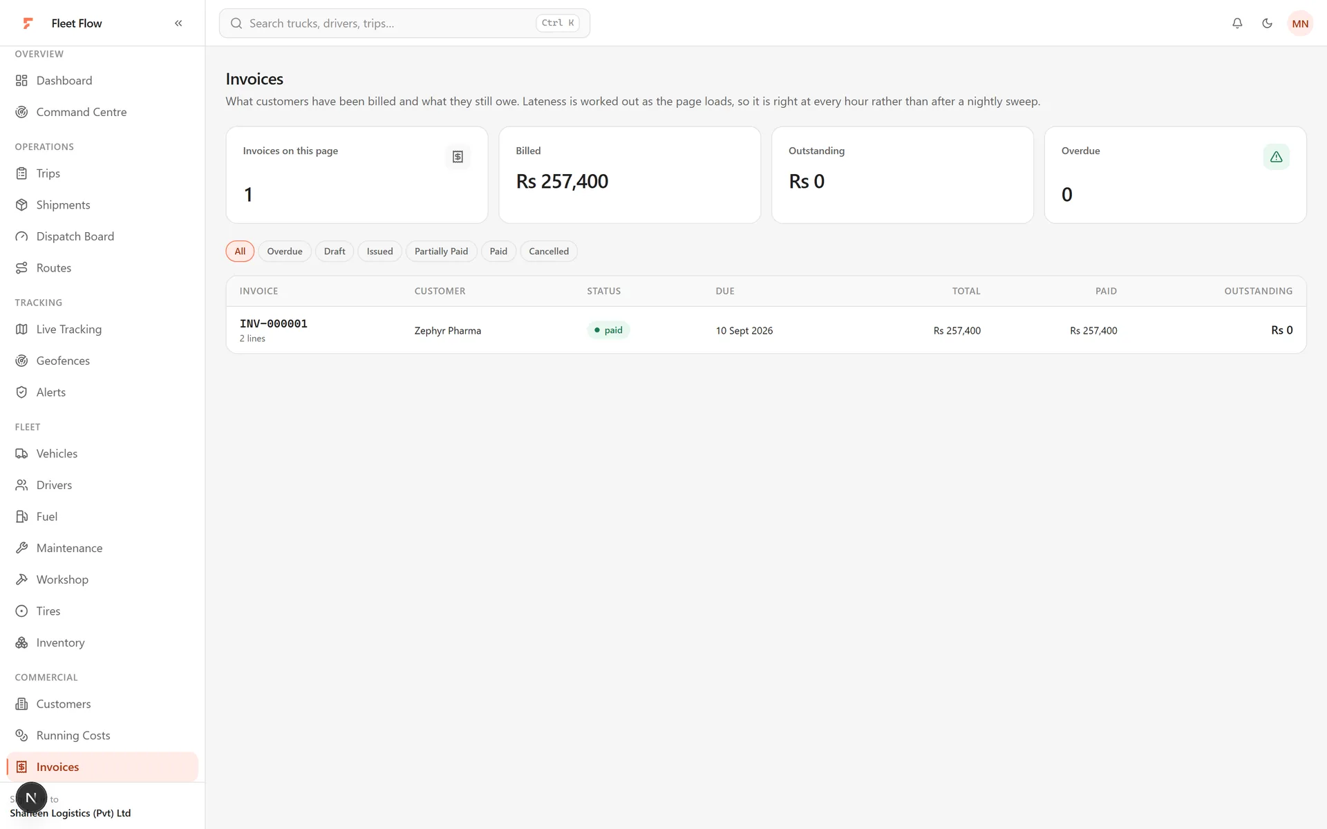Click the Workshop hammer icon
The width and height of the screenshot is (1327, 829).
21,580
